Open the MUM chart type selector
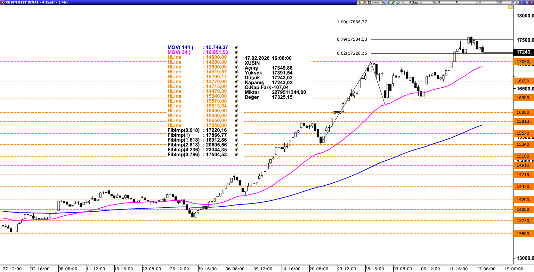534x272 pixels. click(x=437, y=2)
